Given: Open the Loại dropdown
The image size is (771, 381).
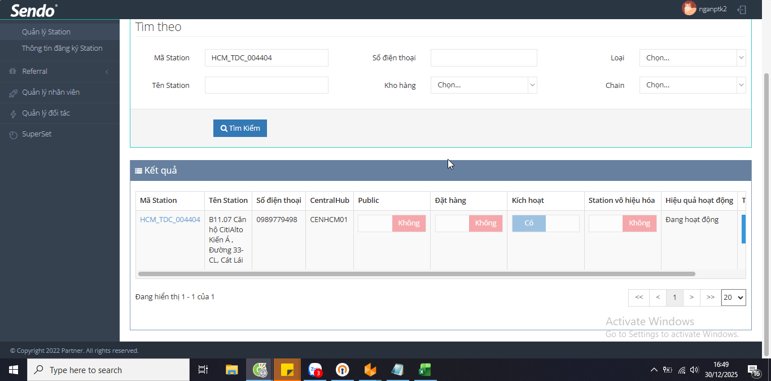Looking at the screenshot, I should 693,57.
